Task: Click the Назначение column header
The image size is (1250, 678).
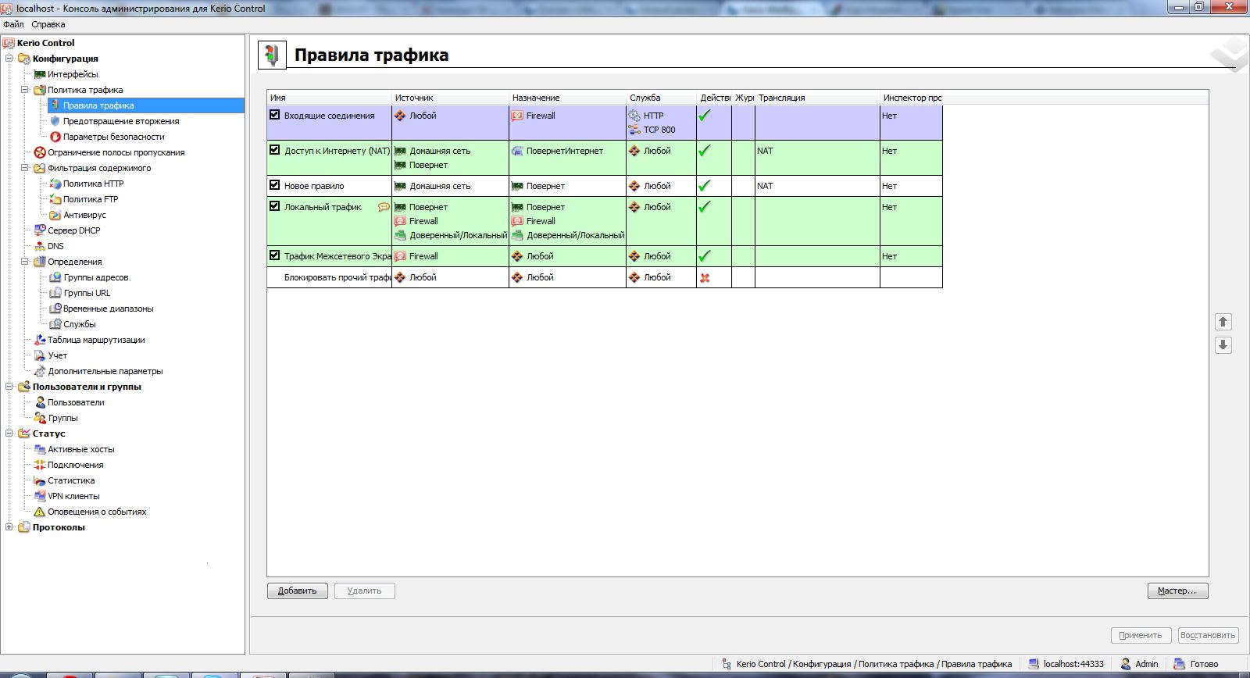Action: point(567,98)
